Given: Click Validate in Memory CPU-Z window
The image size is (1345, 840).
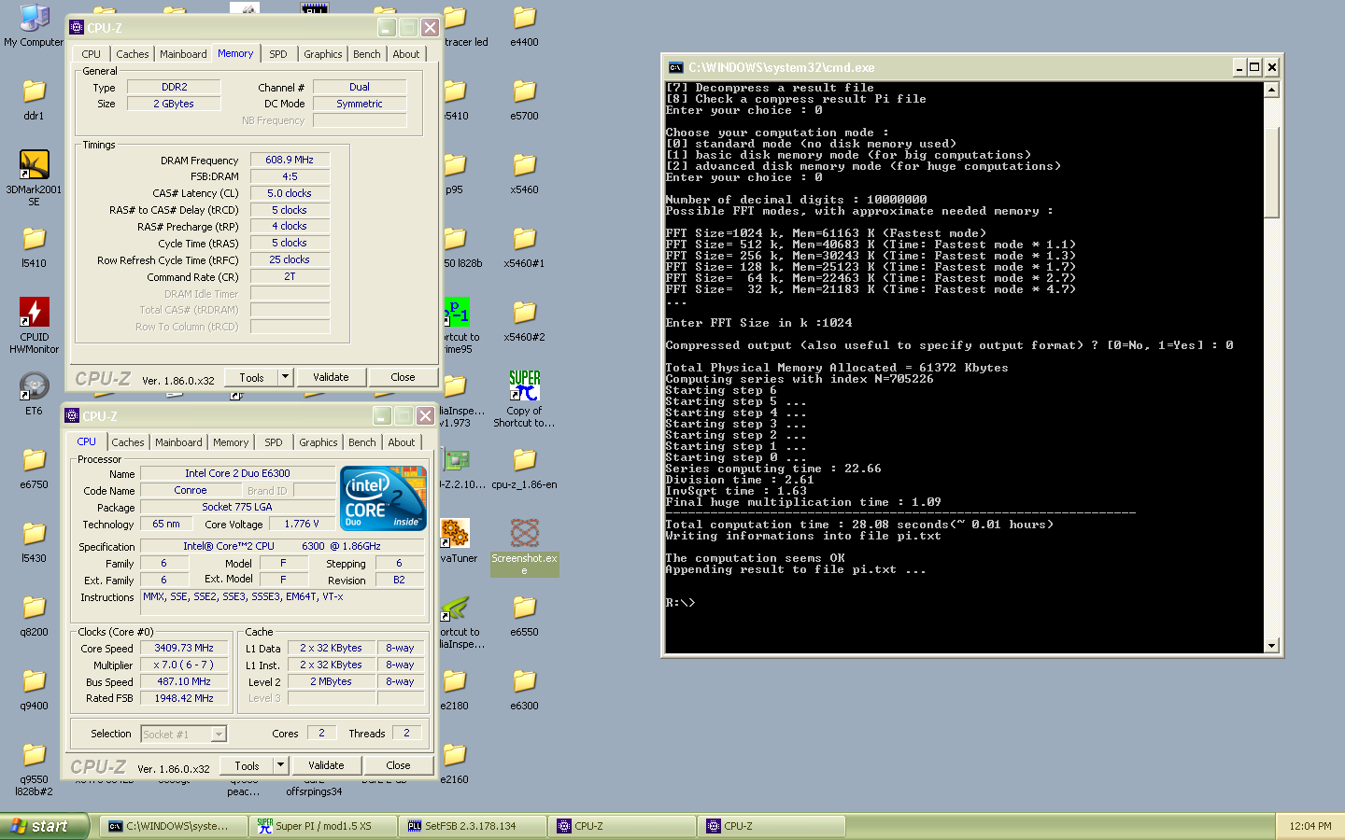Looking at the screenshot, I should click(x=331, y=377).
